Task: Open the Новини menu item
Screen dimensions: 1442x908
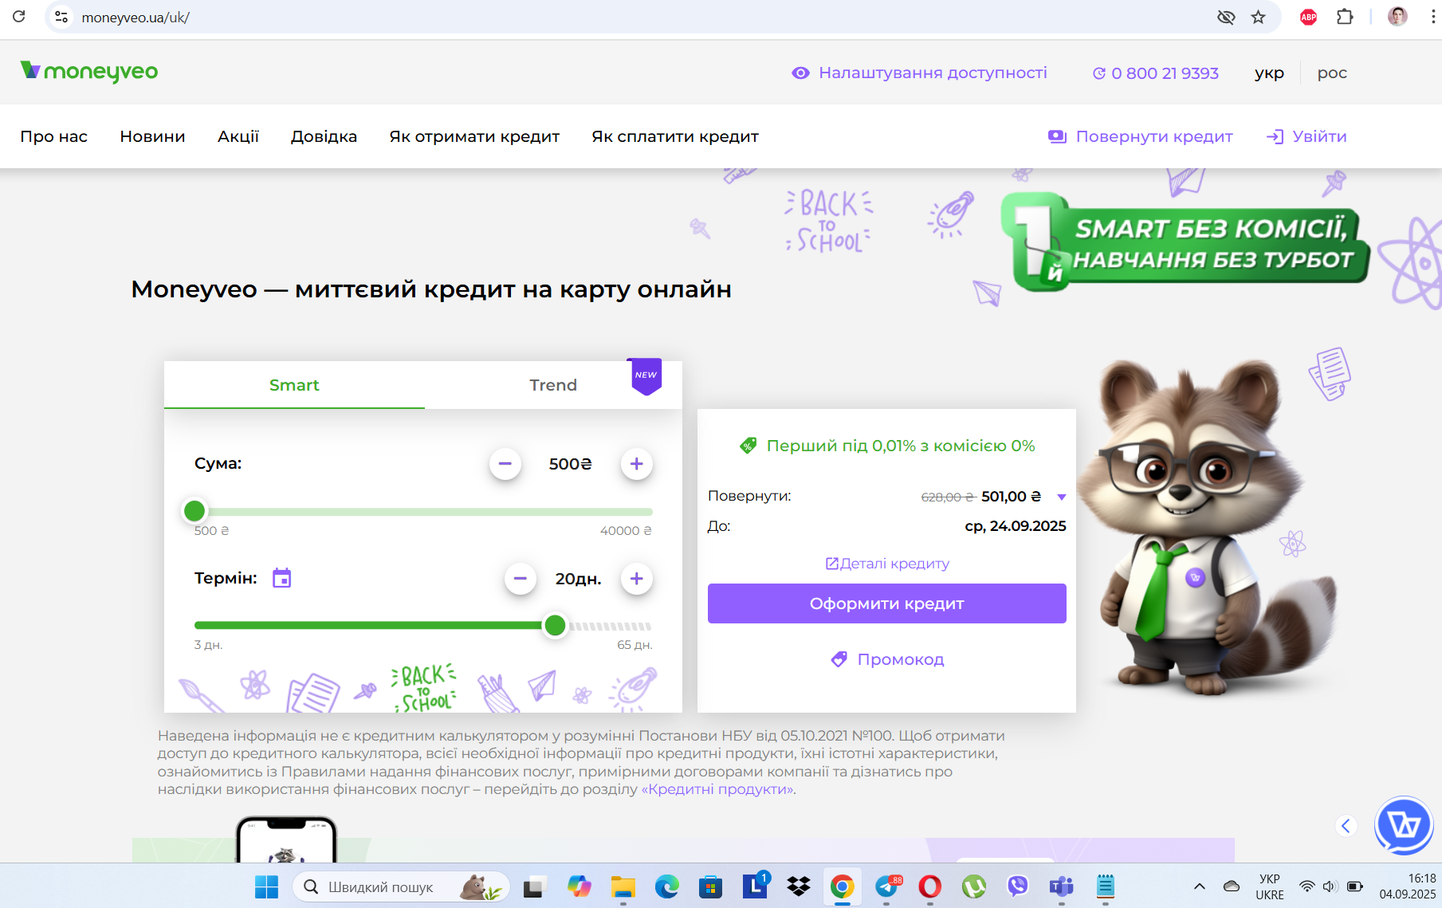Action: pos(152,136)
